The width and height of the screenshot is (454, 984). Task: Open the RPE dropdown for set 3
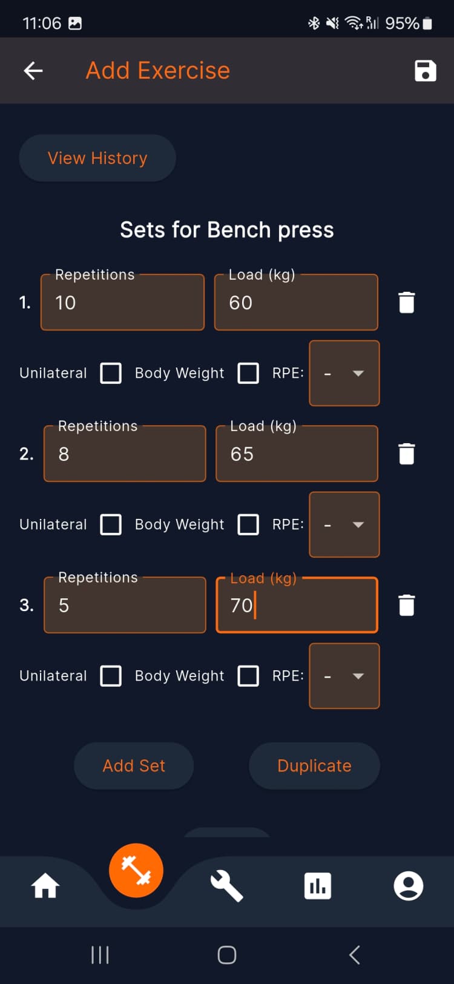[344, 676]
